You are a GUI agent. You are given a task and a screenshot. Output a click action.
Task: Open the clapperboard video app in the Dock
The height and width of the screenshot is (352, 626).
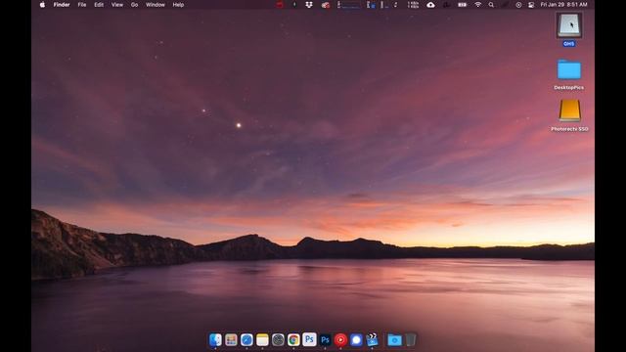[372, 339]
